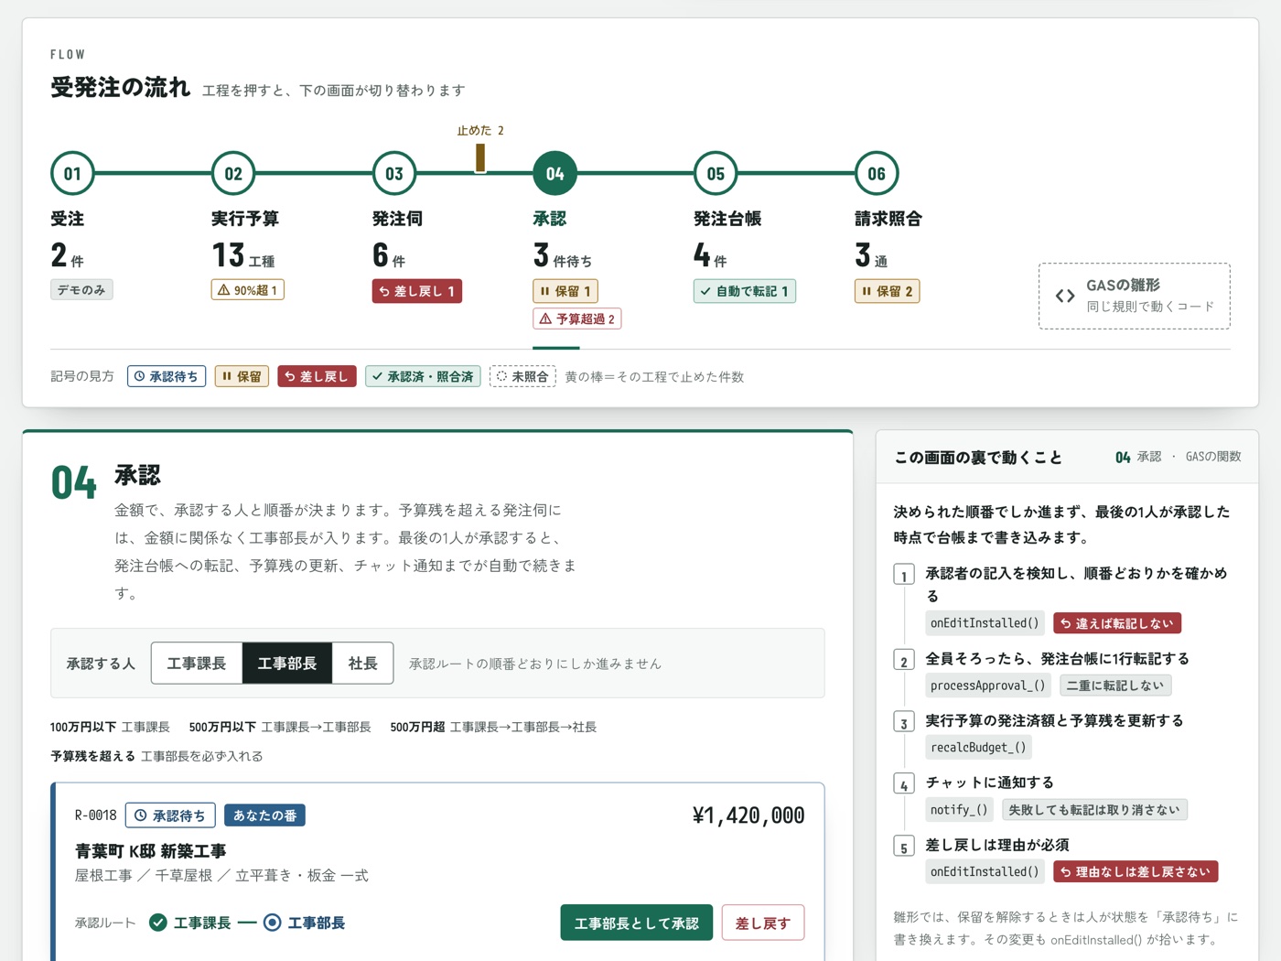Select flow step 05 発注台帳 circle
This screenshot has height=961, width=1281.
[716, 173]
